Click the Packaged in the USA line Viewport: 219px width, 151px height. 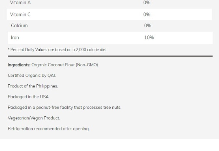[29, 97]
